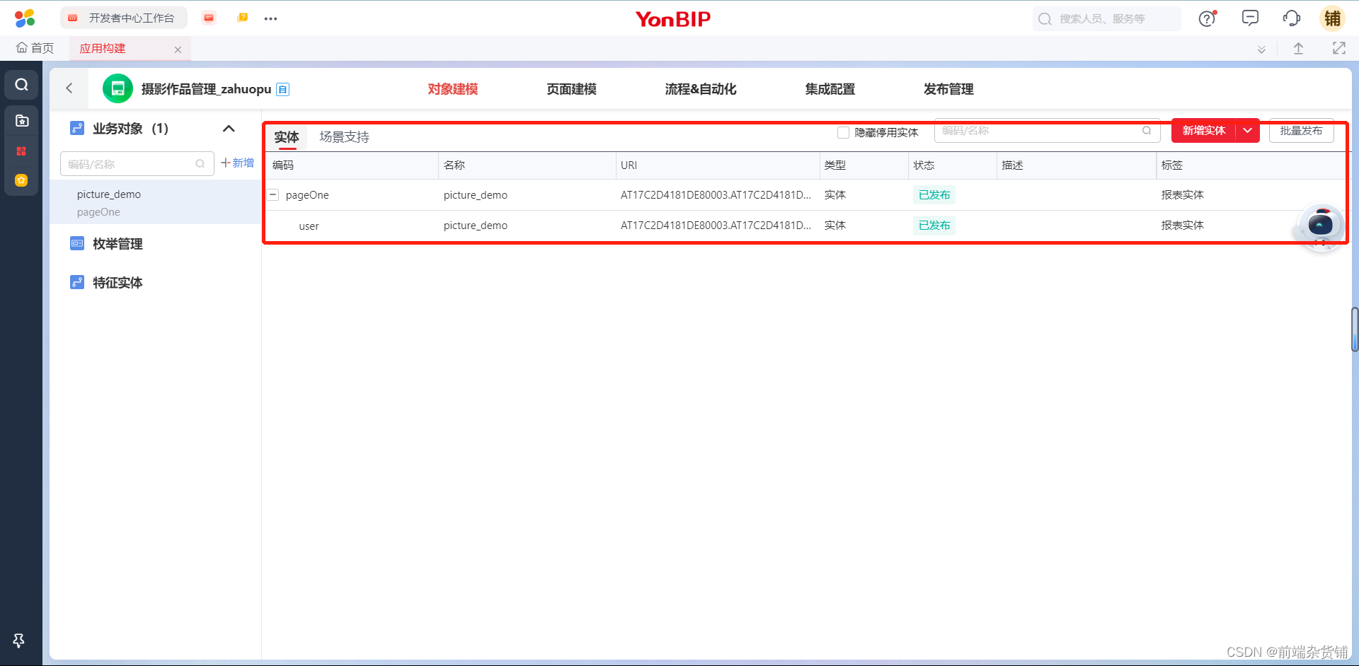The image size is (1359, 666).
Task: Open the three-dots more menu
Action: [x=270, y=18]
